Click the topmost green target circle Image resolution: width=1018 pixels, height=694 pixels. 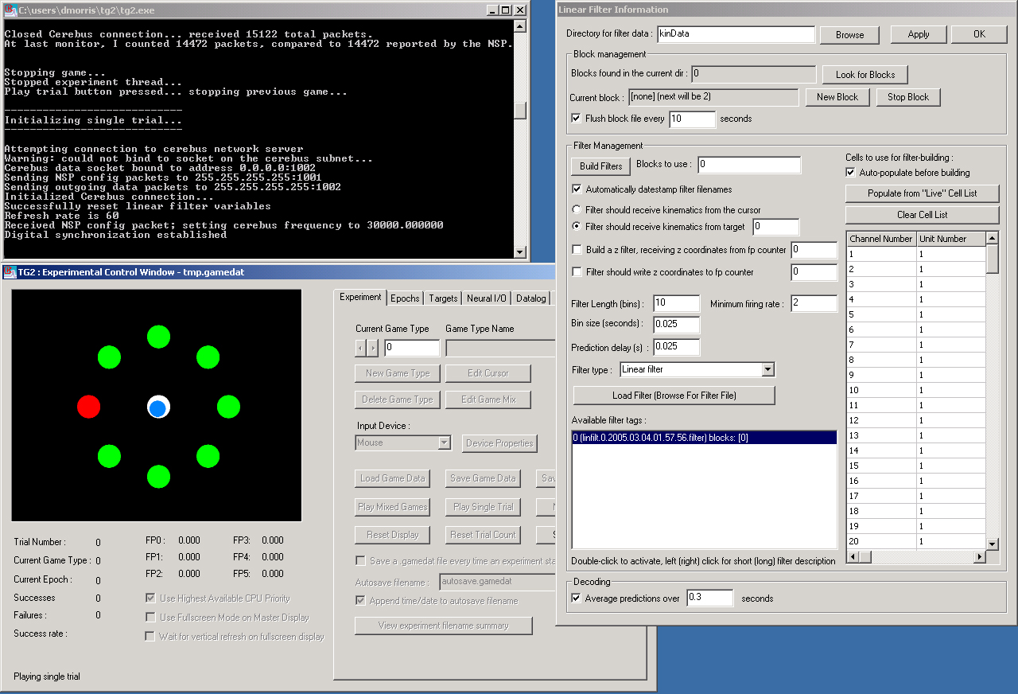tap(158, 337)
